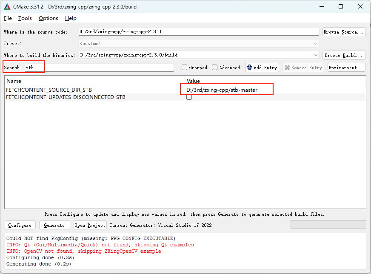Click Browse Build button
This screenshot has height=274, width=371.
coord(344,55)
